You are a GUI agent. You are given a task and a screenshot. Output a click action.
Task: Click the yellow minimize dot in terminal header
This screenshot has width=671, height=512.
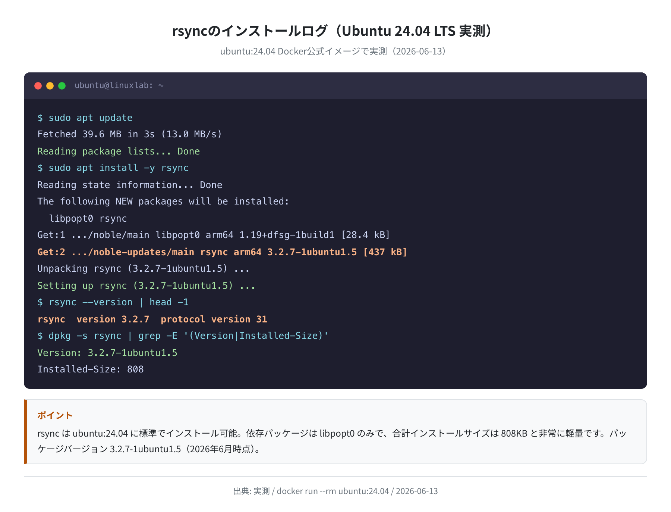(x=50, y=86)
